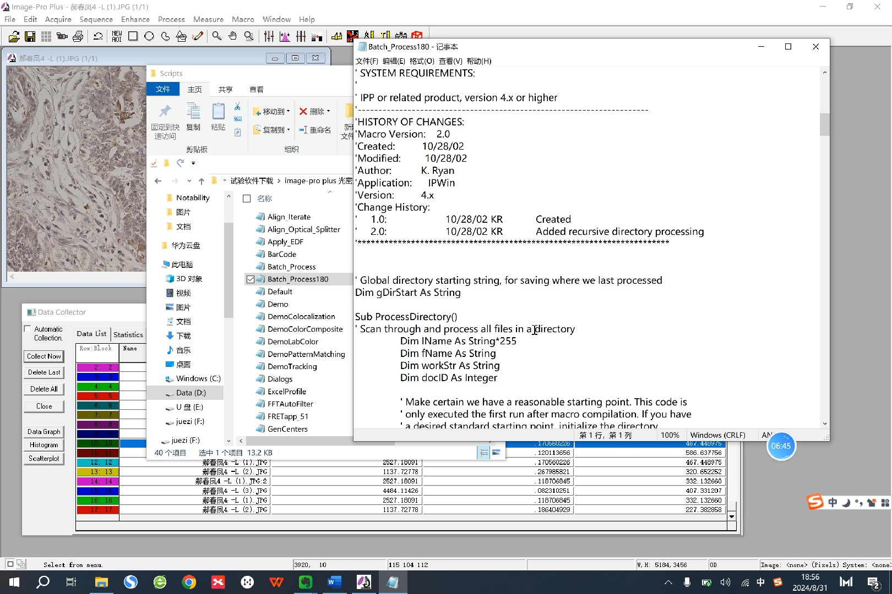Enable Automatic Collection in Data Collector

point(28,329)
